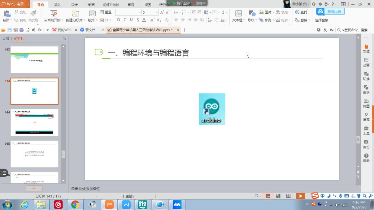The width and height of the screenshot is (374, 210).
Task: Click the slide Layout (版式) icon
Action: coord(92,13)
